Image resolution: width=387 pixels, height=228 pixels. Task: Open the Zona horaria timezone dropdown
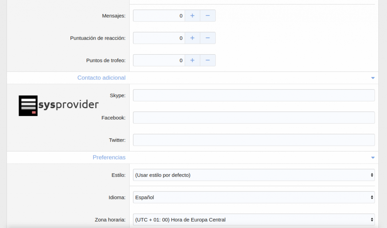[254, 220]
